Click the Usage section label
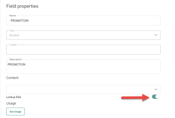 click(x=11, y=103)
